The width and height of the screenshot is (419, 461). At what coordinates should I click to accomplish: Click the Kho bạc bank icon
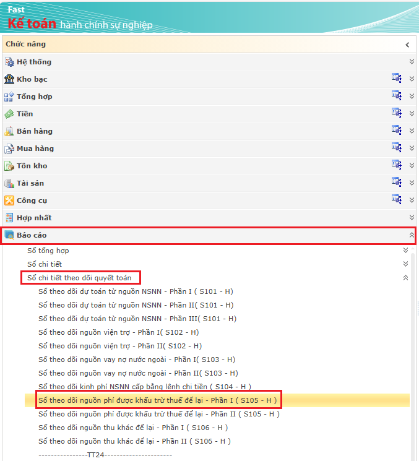tap(9, 79)
